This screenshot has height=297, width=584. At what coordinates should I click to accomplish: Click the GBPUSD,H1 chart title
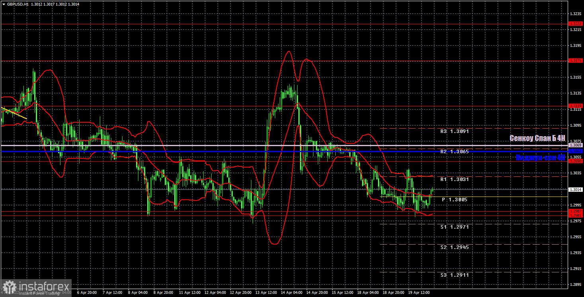click(x=18, y=4)
